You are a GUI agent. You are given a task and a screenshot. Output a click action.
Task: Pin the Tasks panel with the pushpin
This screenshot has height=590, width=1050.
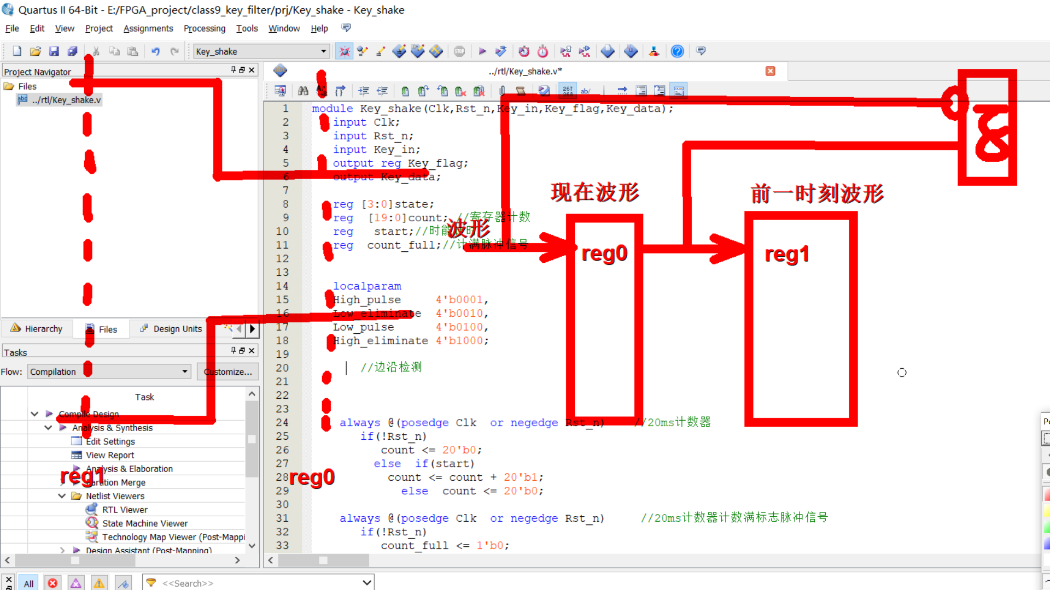(x=234, y=351)
